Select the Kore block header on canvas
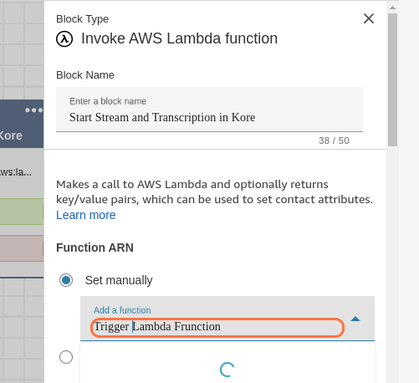419x383 pixels. click(x=22, y=124)
